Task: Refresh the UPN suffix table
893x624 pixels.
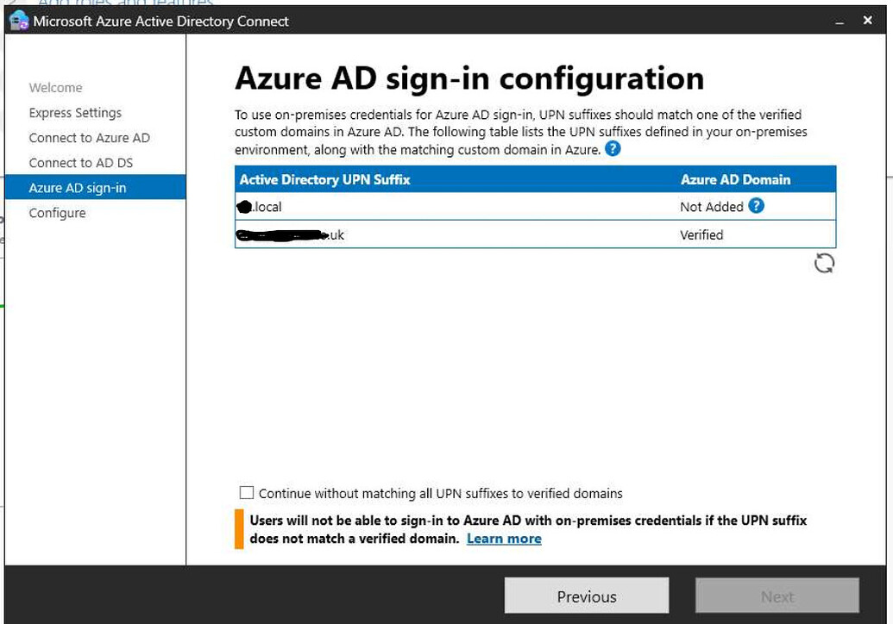Action: pos(824,264)
